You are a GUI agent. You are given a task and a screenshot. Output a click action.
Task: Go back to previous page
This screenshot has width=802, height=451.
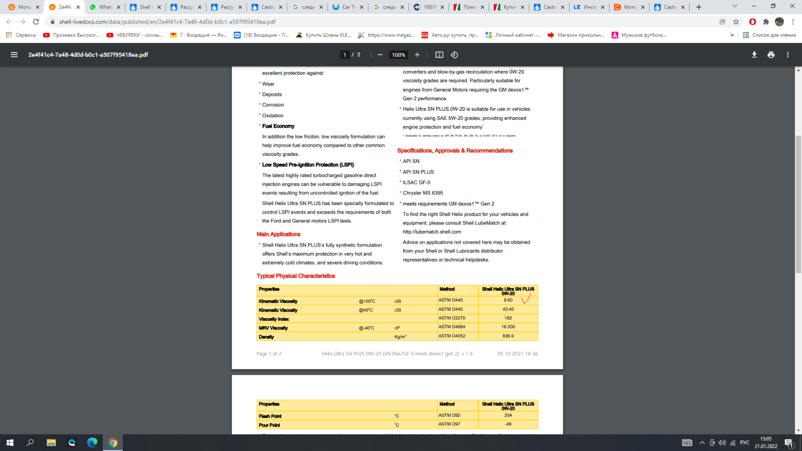click(9, 22)
